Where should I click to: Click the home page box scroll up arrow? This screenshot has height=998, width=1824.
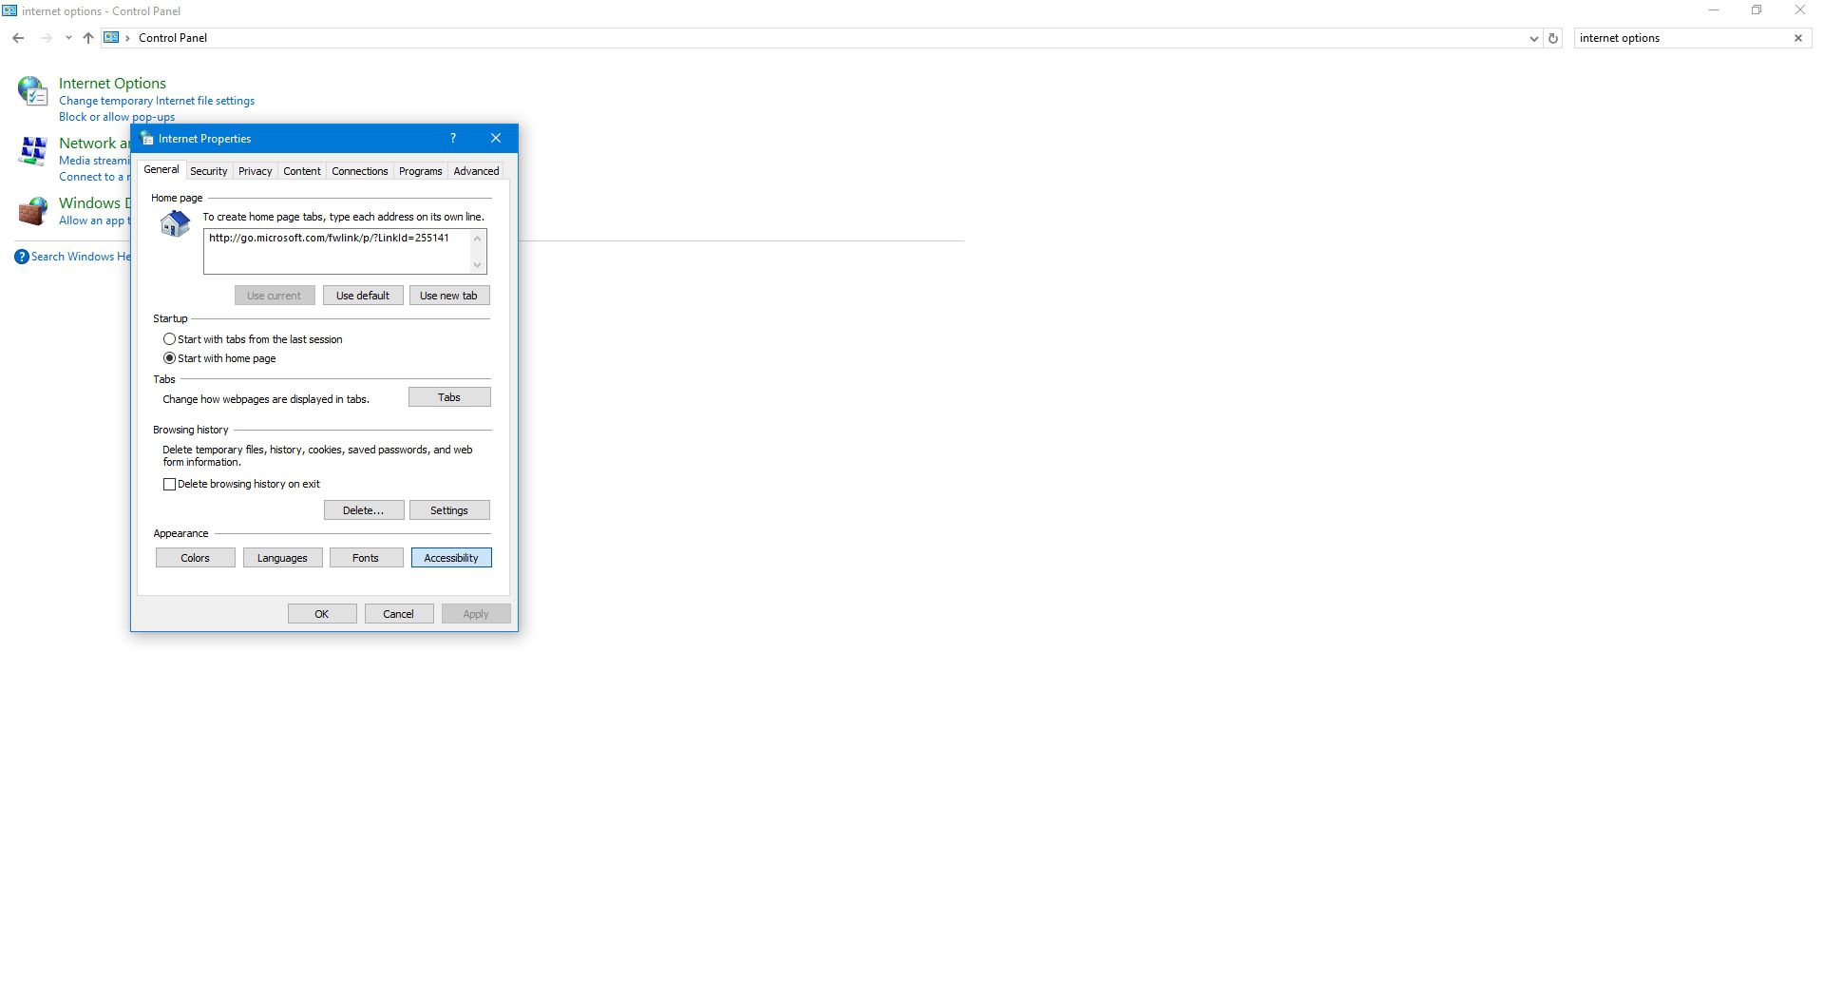478,239
